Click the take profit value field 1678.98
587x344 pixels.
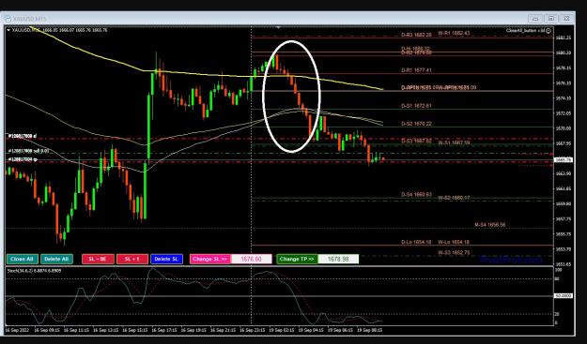[x=338, y=259]
